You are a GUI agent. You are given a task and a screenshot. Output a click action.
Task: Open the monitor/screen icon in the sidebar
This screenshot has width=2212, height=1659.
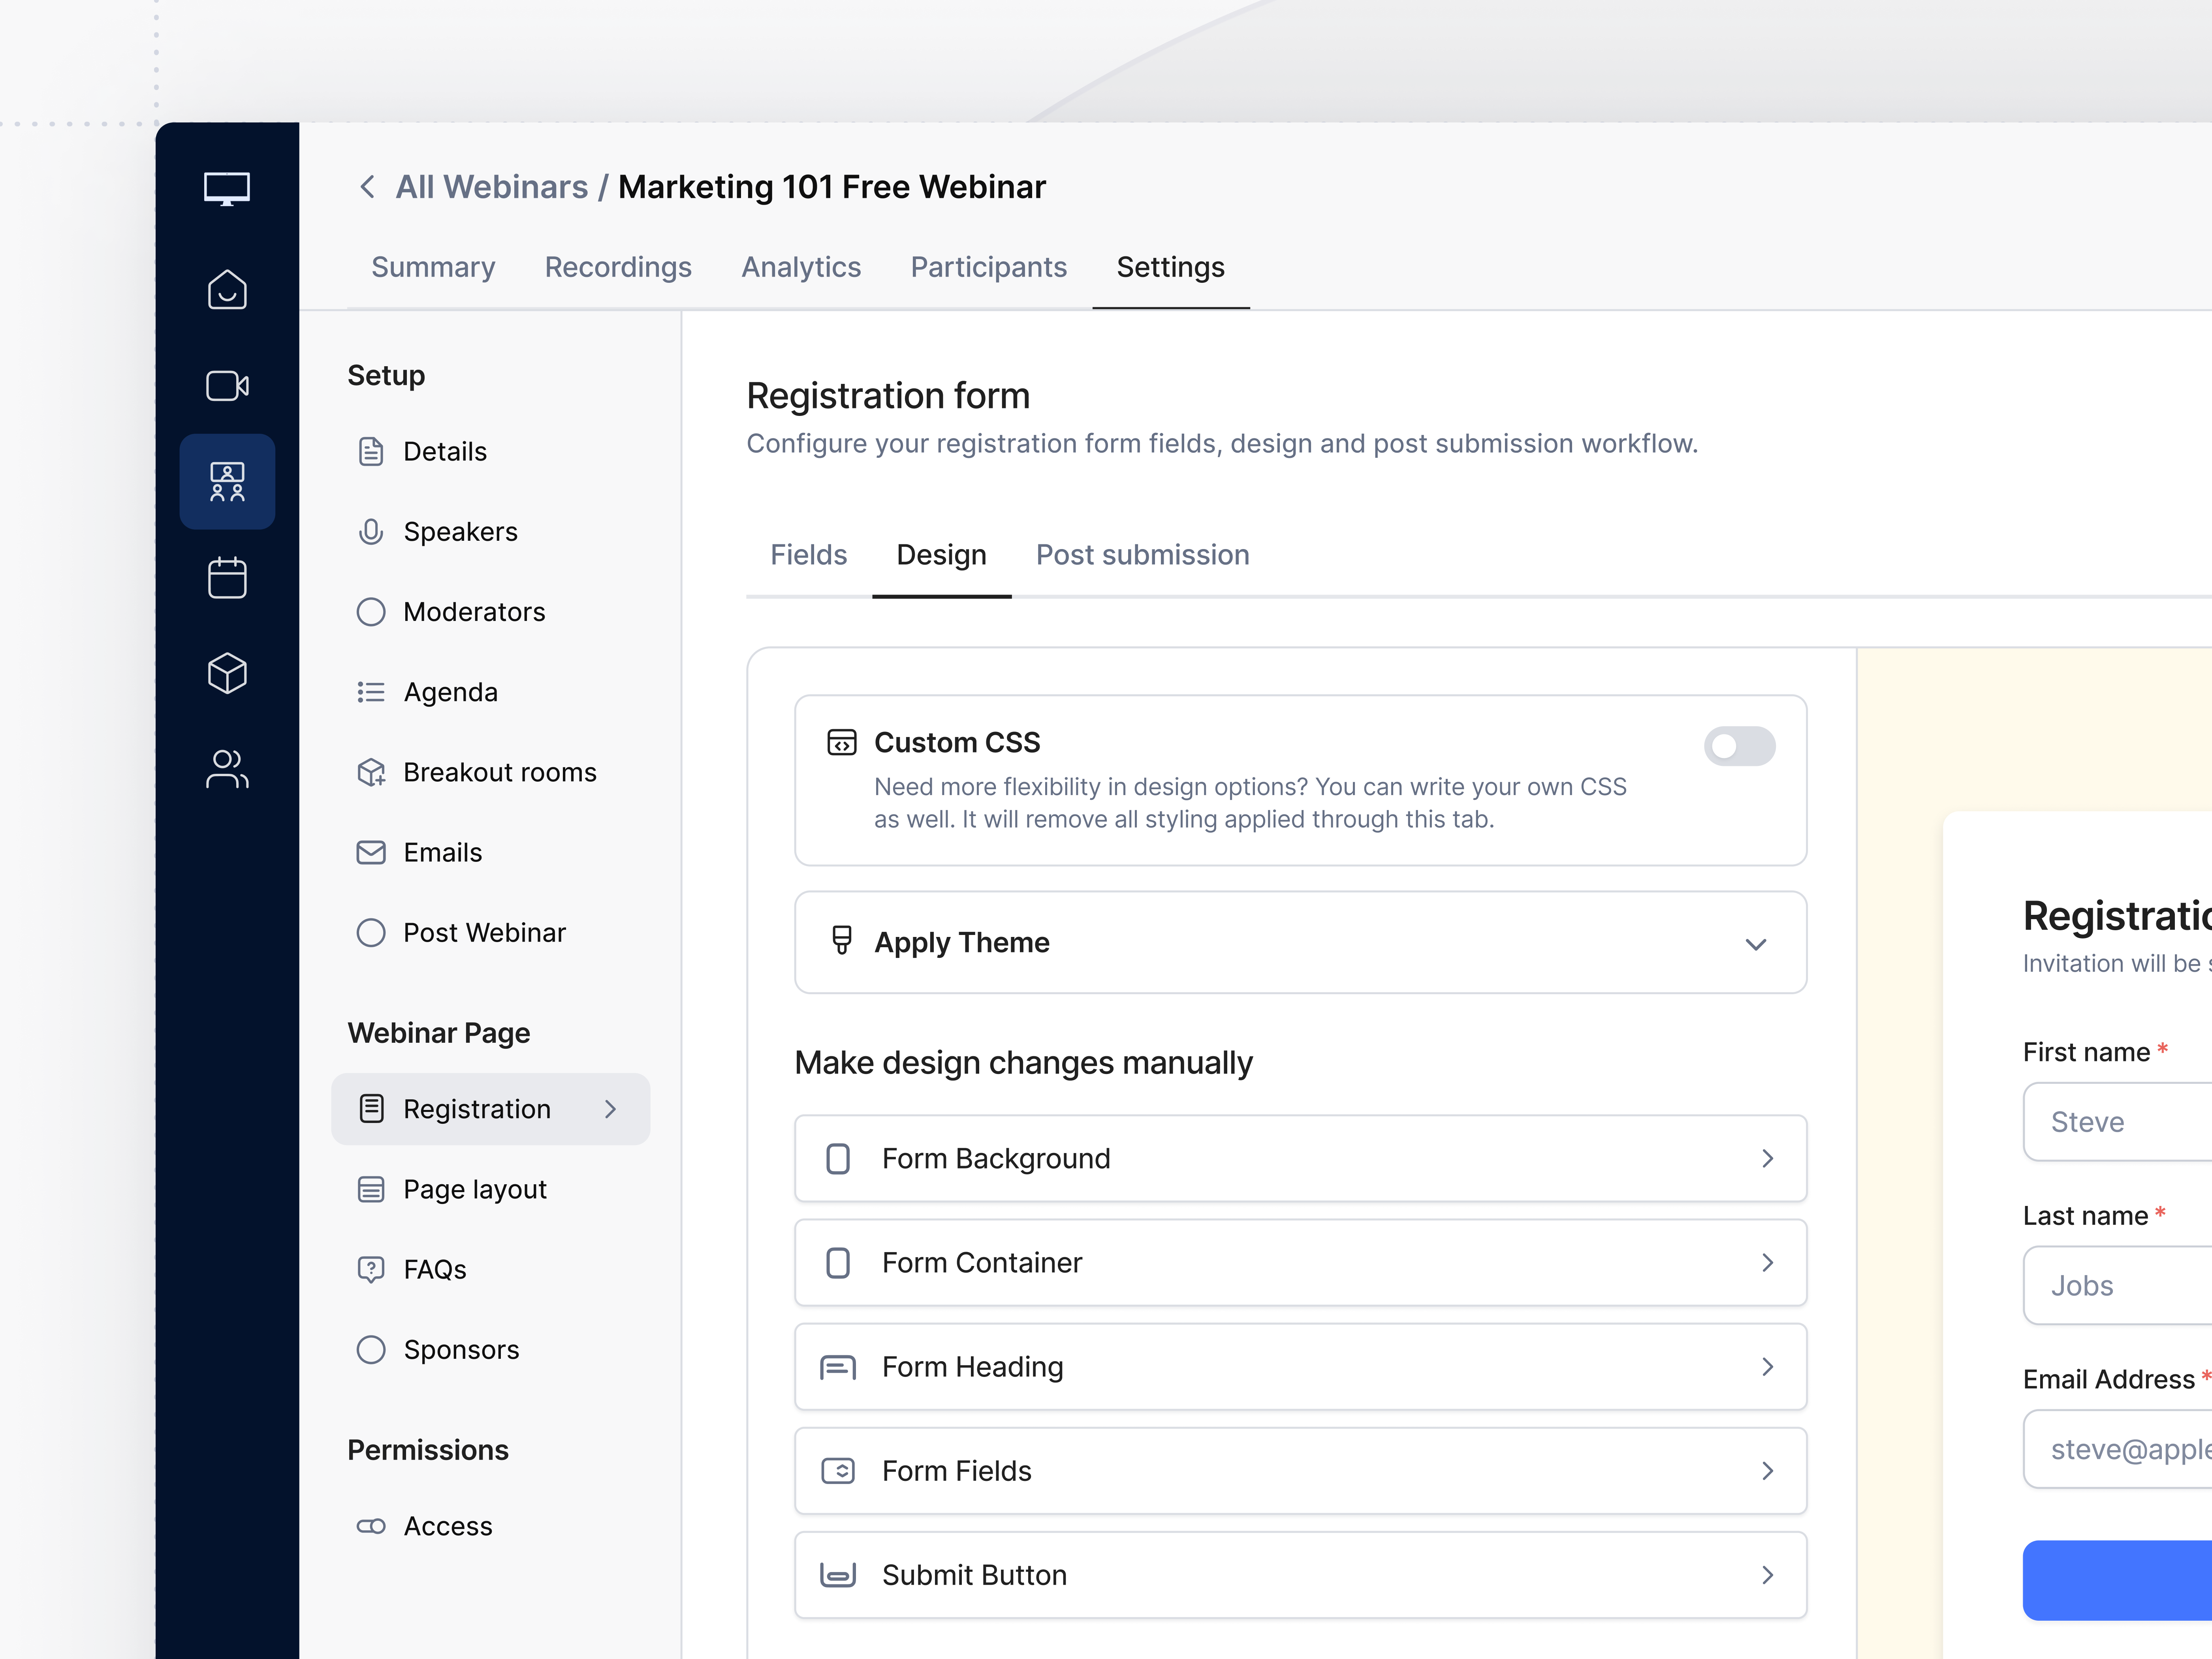tap(227, 188)
